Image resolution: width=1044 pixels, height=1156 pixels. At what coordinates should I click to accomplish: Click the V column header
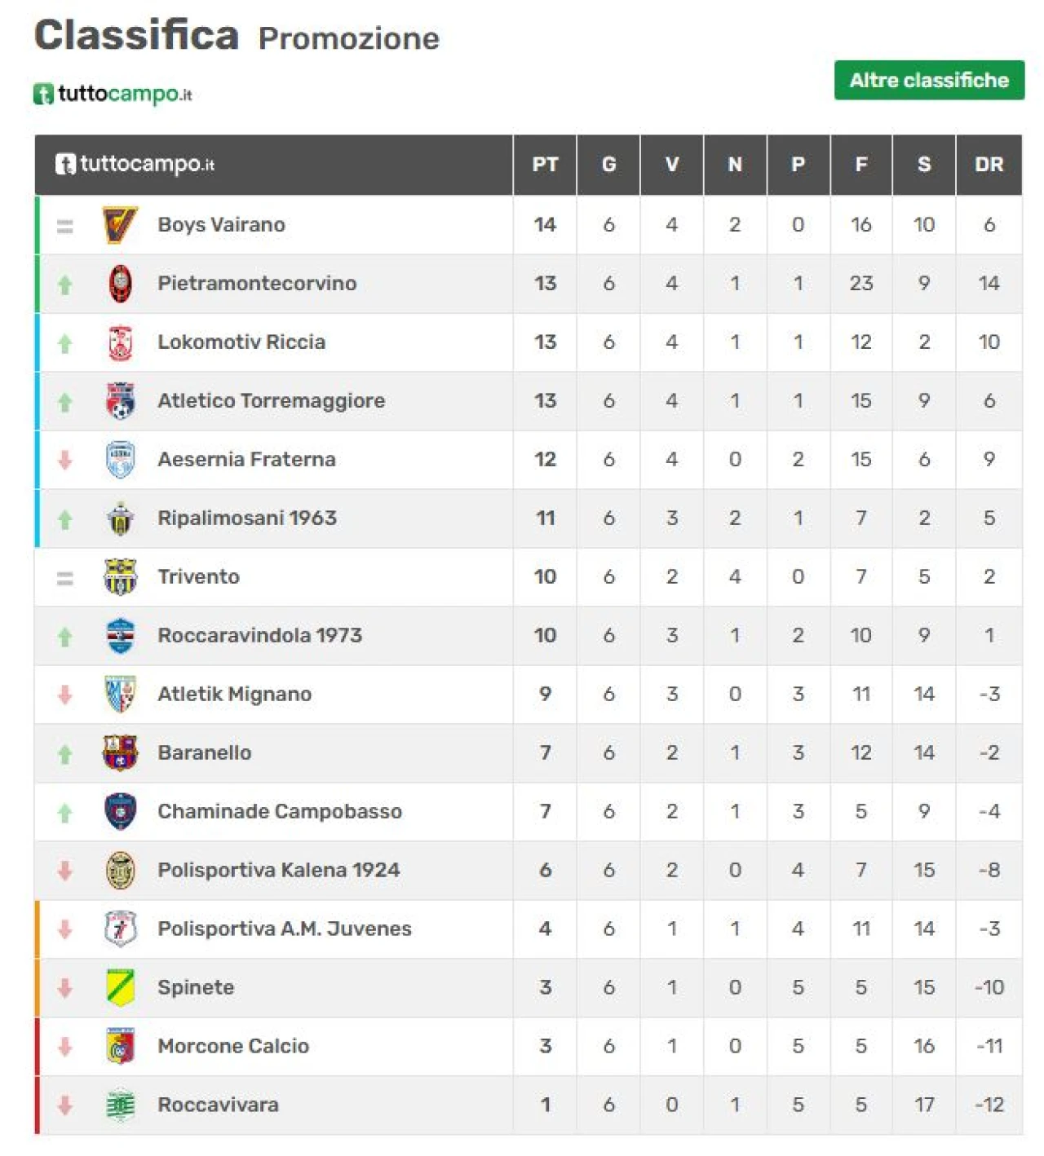(x=671, y=165)
